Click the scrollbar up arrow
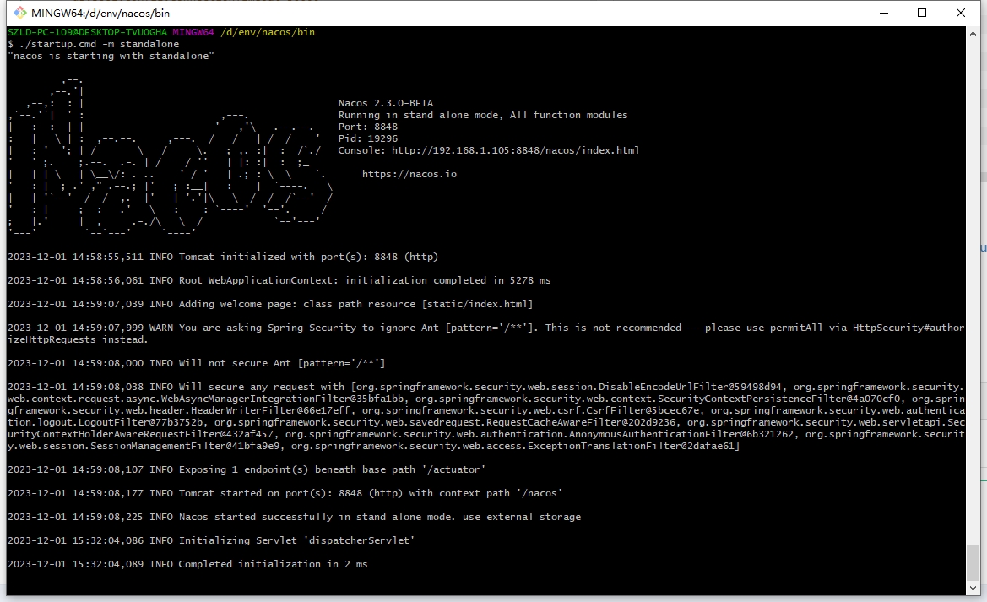 [973, 33]
